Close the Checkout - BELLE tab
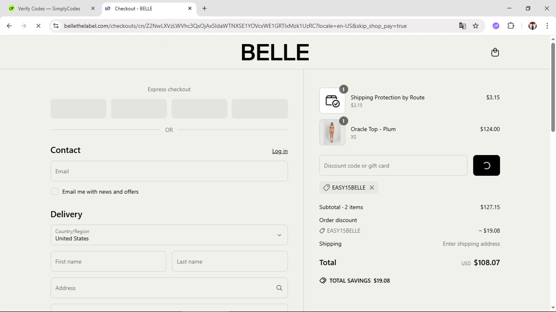556x312 pixels. click(190, 9)
